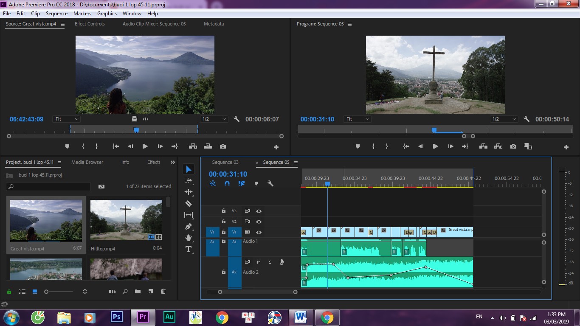The width and height of the screenshot is (580, 326).
Task: Select the Selection tool arrow
Action: point(189,169)
